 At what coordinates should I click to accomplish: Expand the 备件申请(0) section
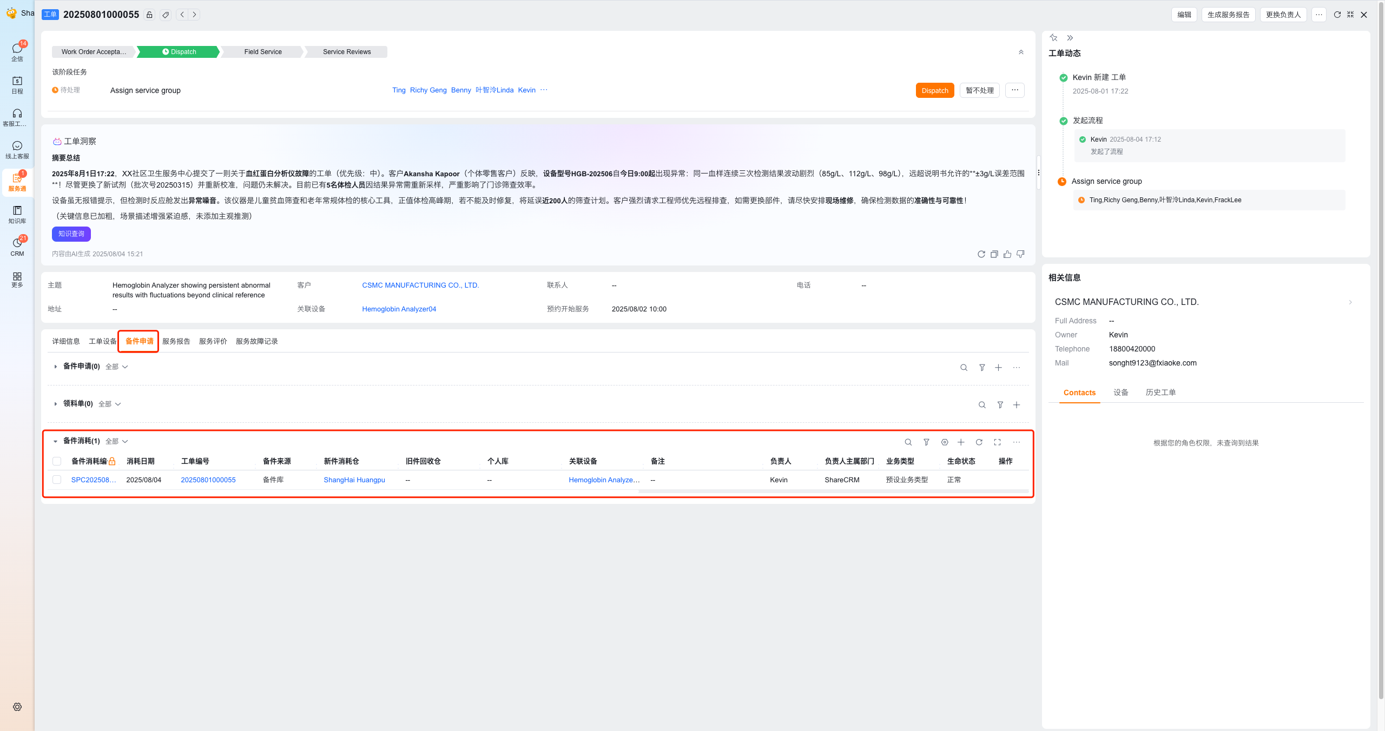(55, 367)
